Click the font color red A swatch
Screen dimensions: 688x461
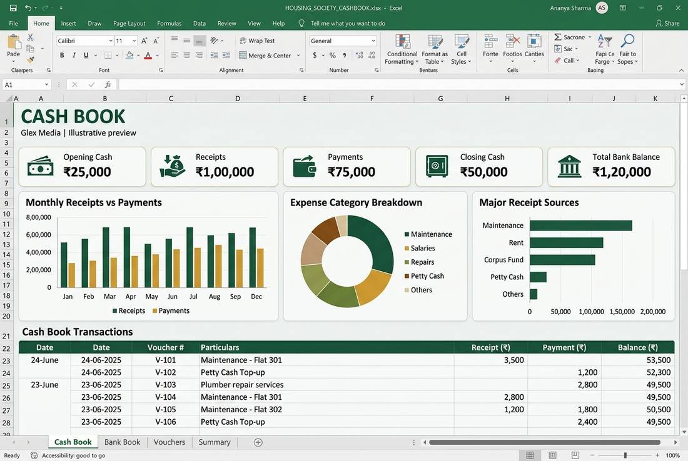pos(148,55)
